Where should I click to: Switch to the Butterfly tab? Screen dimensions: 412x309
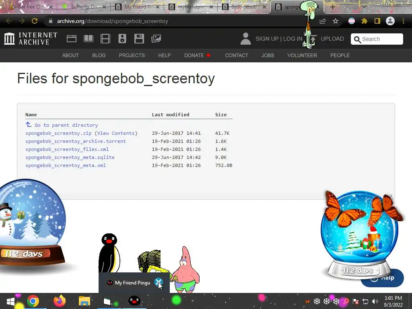84,7
